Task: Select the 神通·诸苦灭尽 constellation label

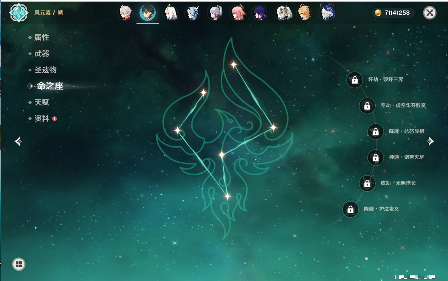Action: (406, 157)
